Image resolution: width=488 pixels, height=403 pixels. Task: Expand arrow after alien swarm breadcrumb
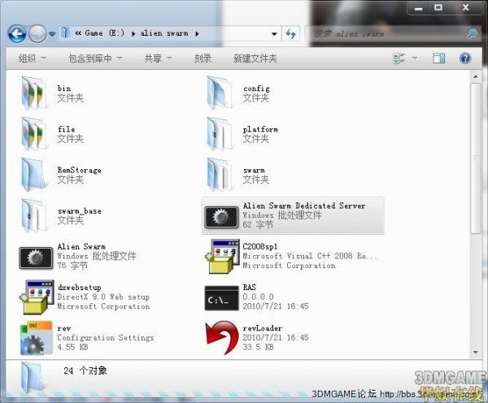coord(197,33)
